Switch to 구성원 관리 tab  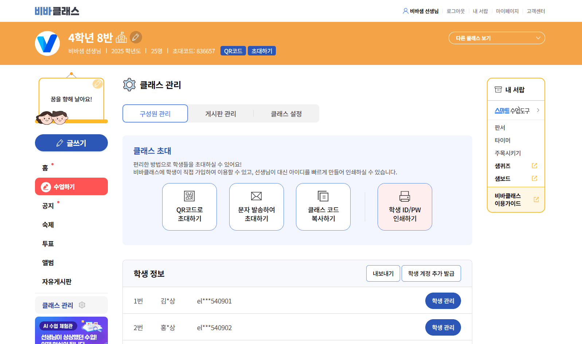coord(155,113)
